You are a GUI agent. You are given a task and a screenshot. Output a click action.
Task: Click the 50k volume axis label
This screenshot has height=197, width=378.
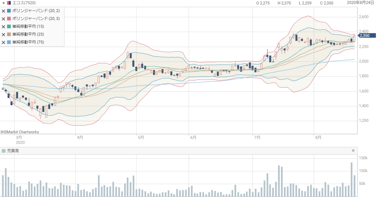point(362,184)
